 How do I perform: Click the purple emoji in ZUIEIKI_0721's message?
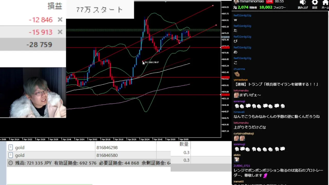tap(265, 175)
